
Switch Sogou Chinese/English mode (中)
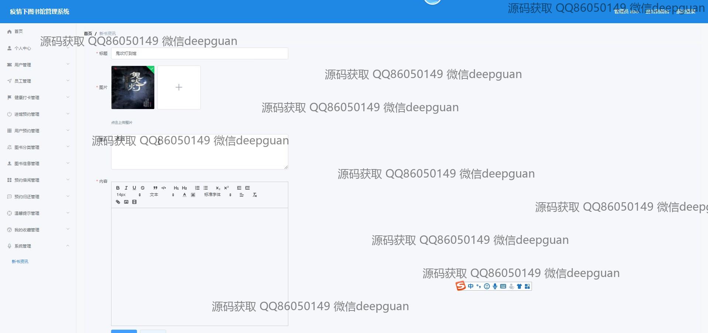(x=471, y=286)
